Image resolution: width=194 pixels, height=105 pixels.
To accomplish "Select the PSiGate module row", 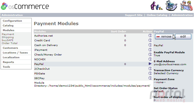I will pyautogui.click(x=93, y=73).
